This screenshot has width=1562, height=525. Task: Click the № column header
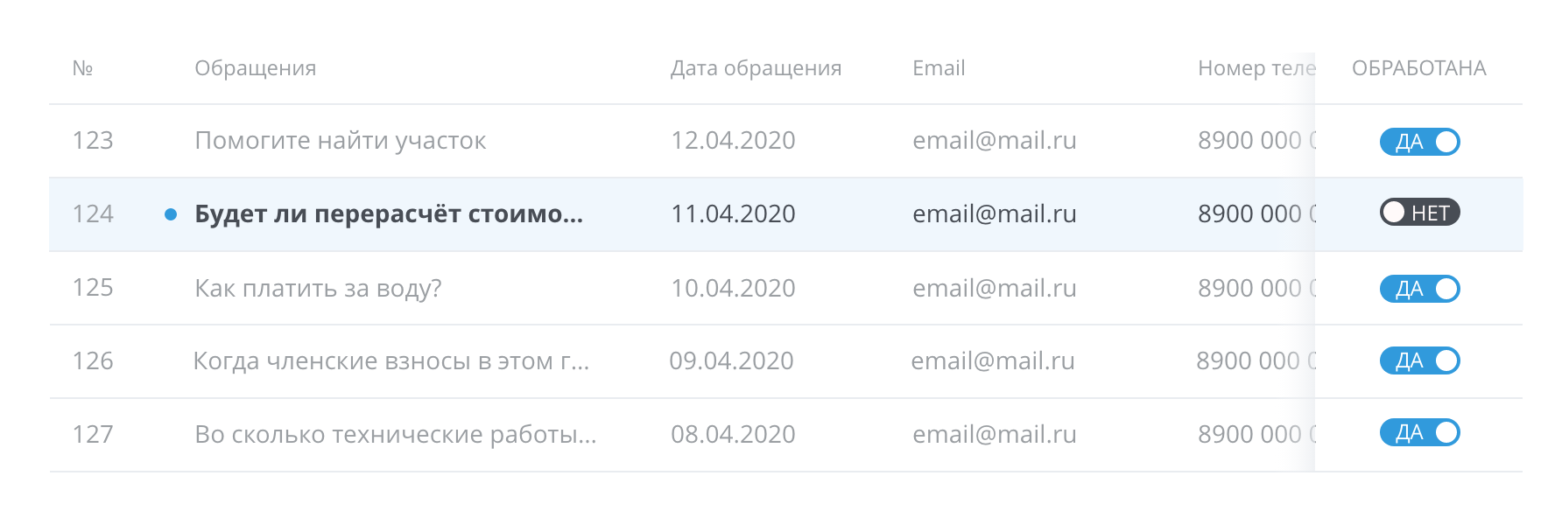tap(82, 68)
